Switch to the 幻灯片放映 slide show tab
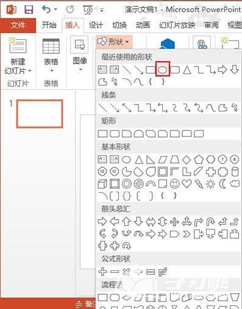Image resolution: width=242 pixels, height=309 pixels. (x=177, y=25)
